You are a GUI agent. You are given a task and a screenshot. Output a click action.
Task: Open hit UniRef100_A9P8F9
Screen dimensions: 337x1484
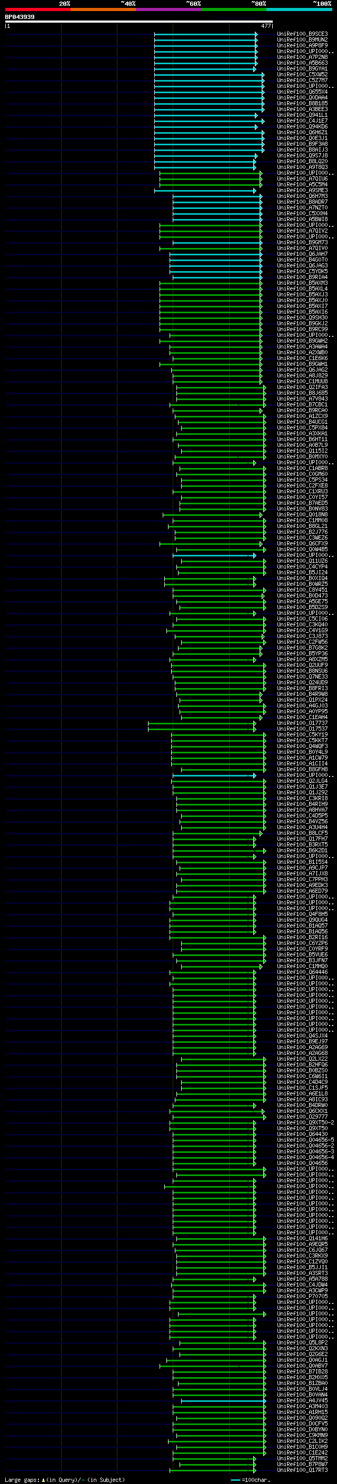pyautogui.click(x=302, y=45)
